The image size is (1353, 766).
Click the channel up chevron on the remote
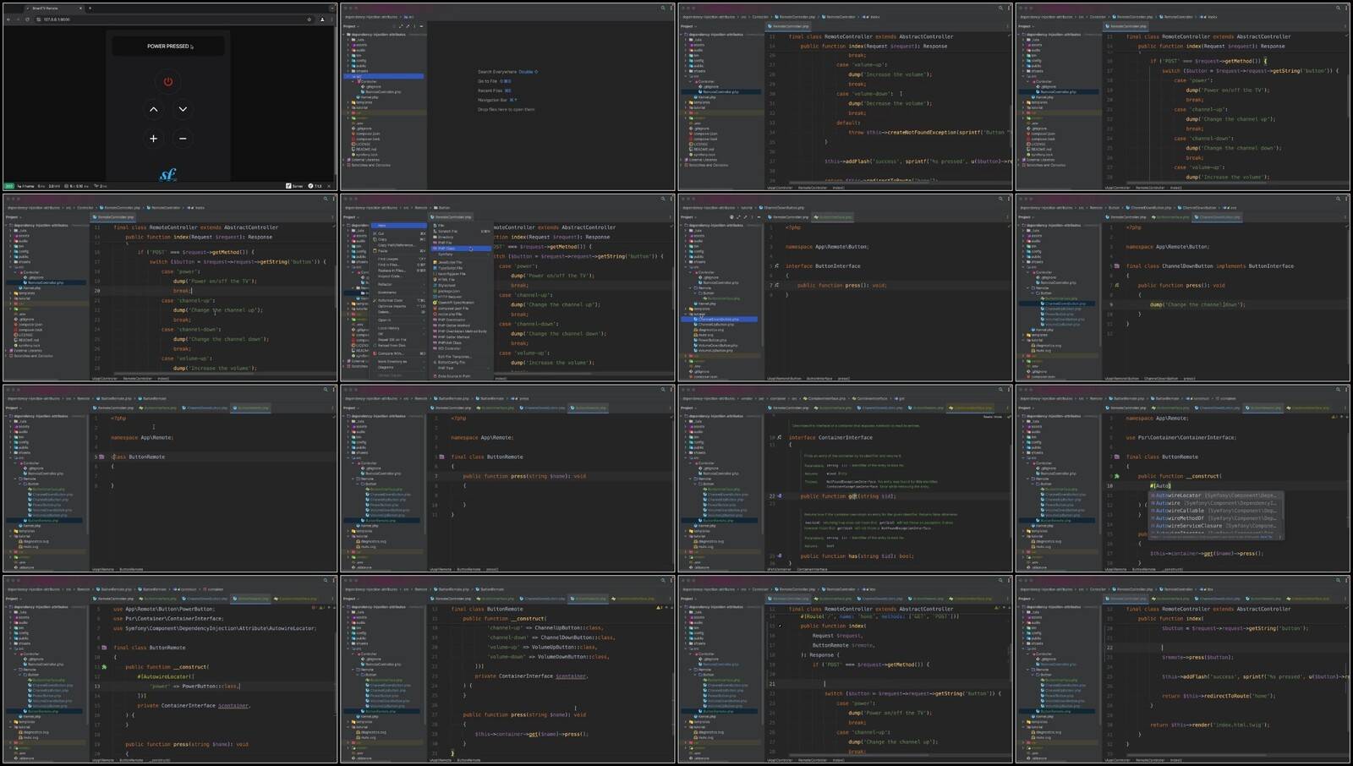[x=153, y=109]
